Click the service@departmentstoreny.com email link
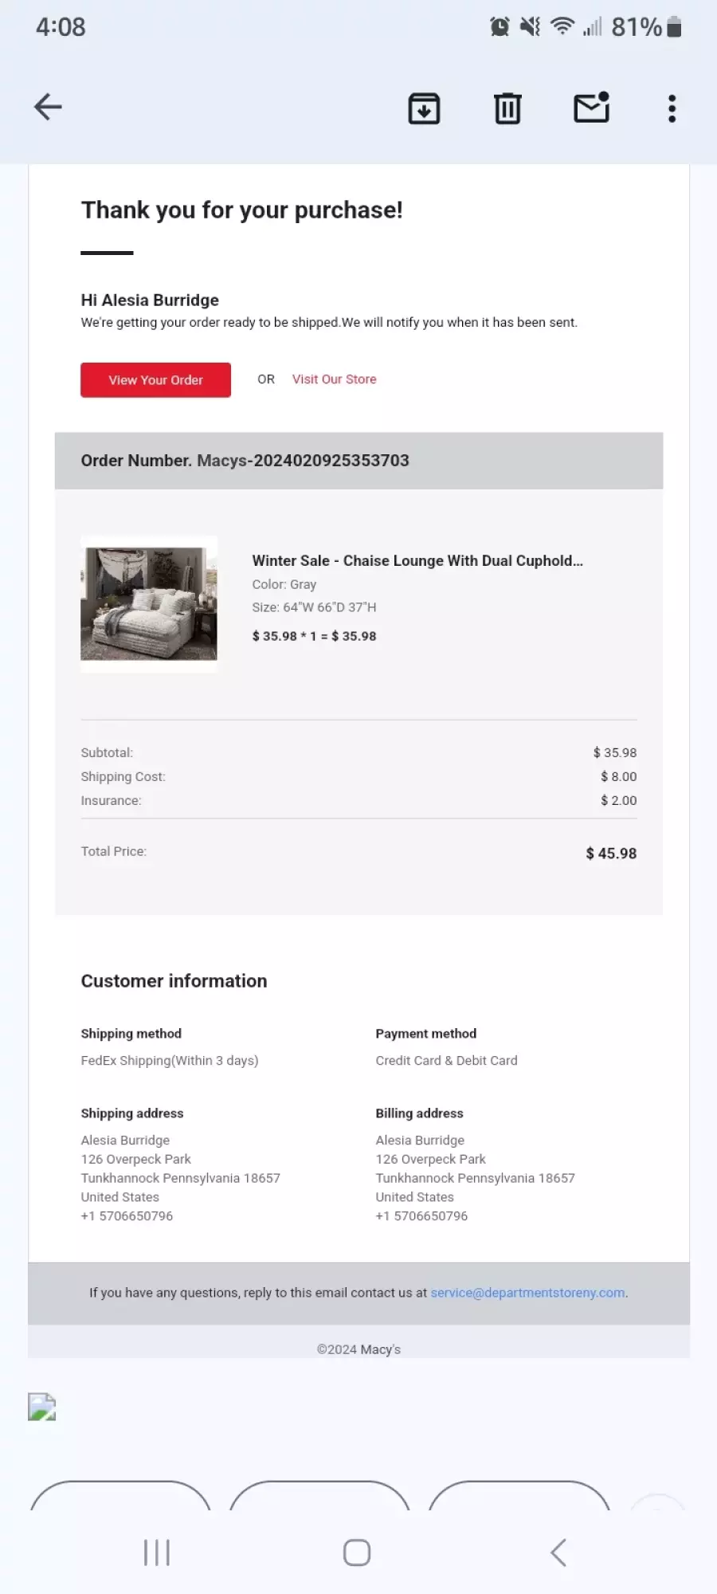This screenshot has height=1594, width=717. [x=527, y=1293]
